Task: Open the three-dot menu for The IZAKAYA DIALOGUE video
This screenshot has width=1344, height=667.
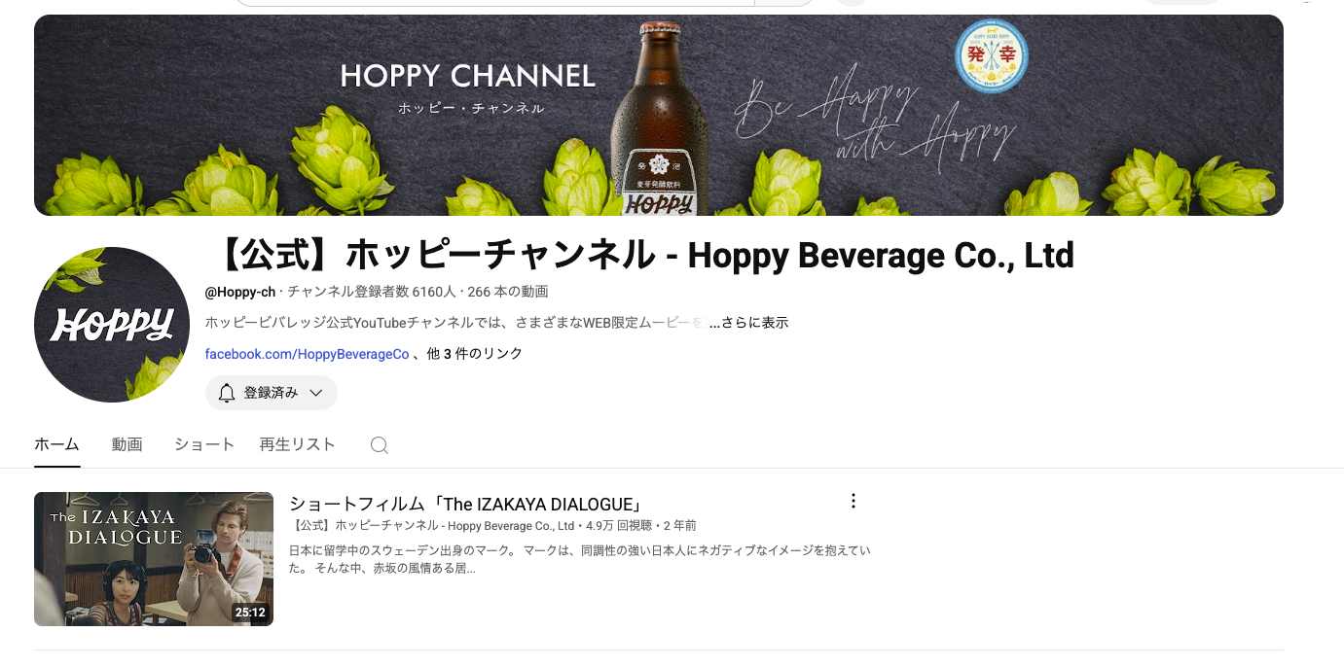Action: click(854, 502)
